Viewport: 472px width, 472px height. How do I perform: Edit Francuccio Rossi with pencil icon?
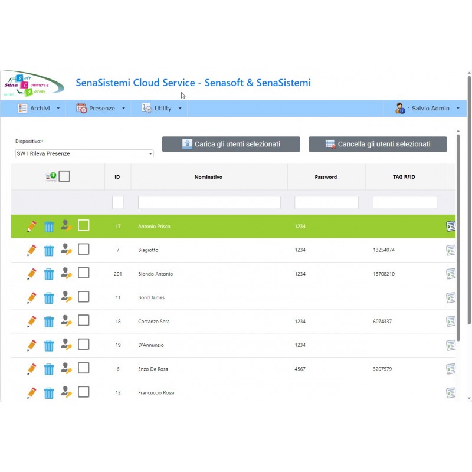[x=32, y=392]
